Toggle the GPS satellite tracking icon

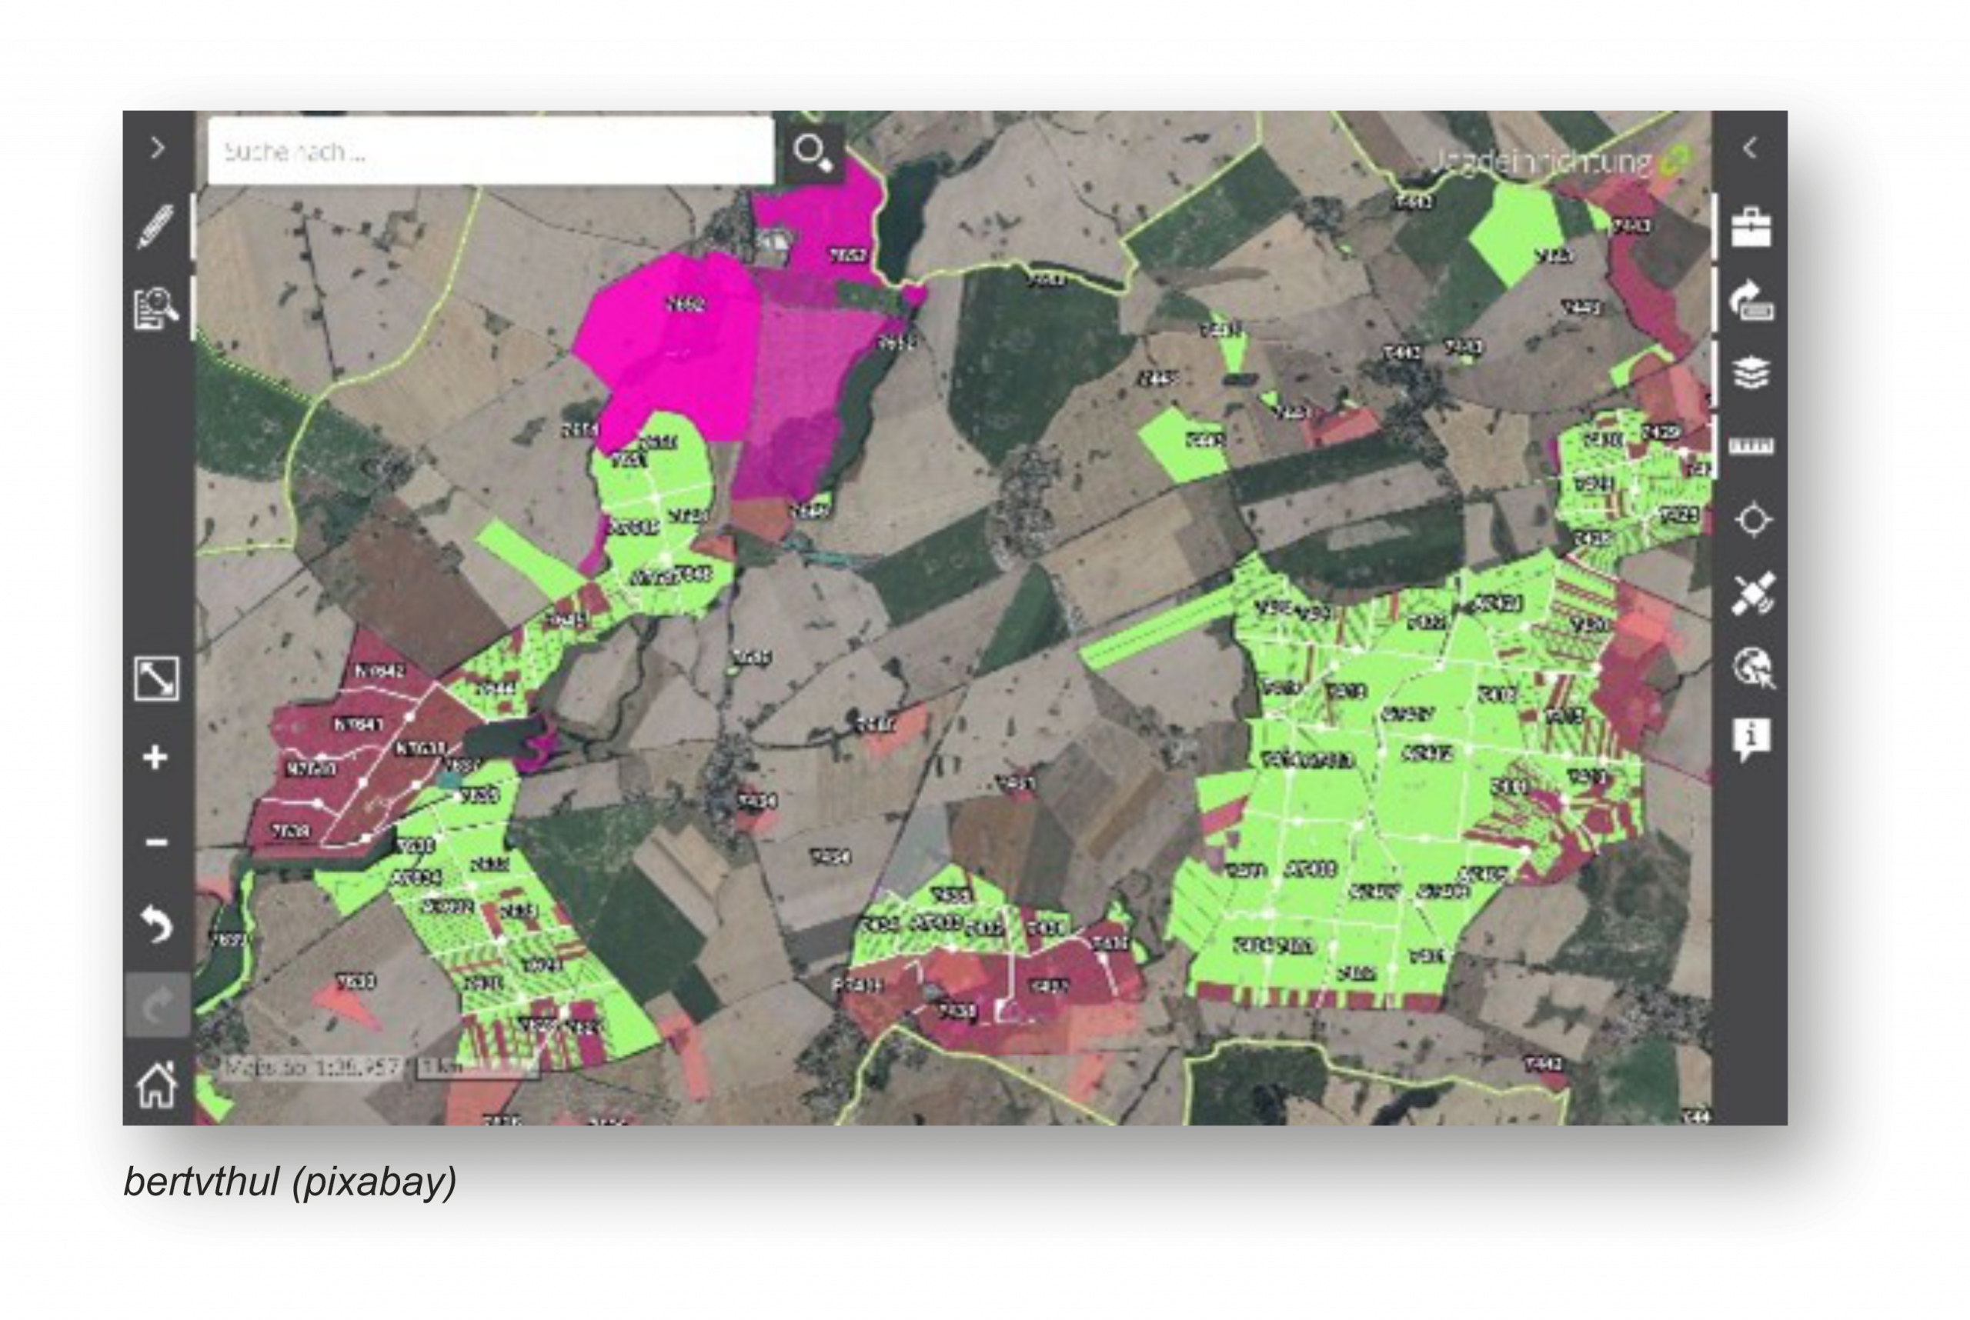coord(1753,594)
